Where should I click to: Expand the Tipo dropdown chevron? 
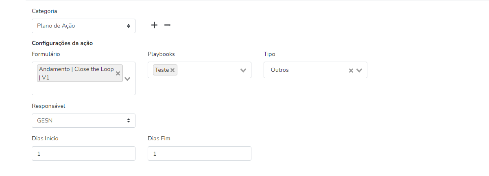359,70
